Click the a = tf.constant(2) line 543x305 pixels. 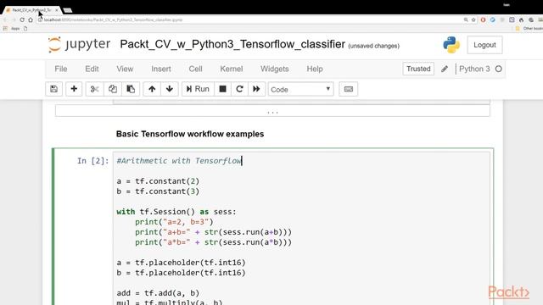[158, 181]
